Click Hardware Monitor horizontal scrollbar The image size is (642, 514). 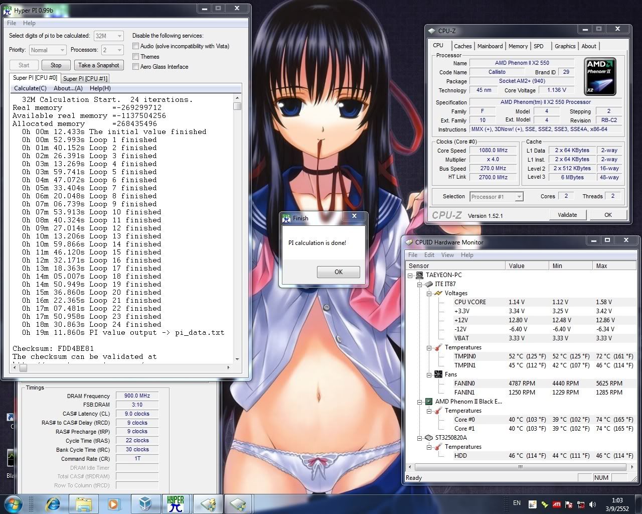click(x=520, y=467)
